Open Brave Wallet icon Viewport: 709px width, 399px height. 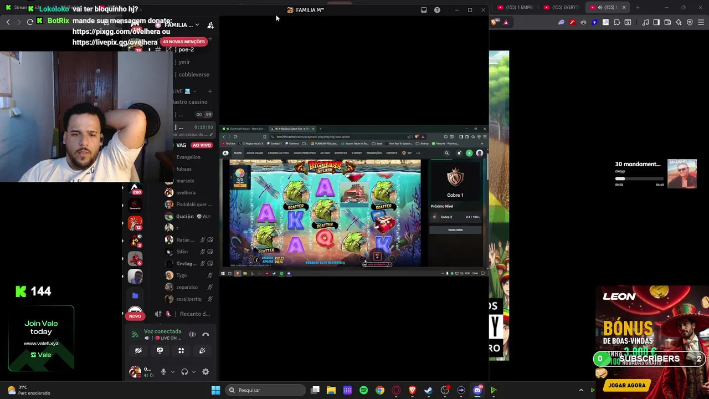click(667, 22)
